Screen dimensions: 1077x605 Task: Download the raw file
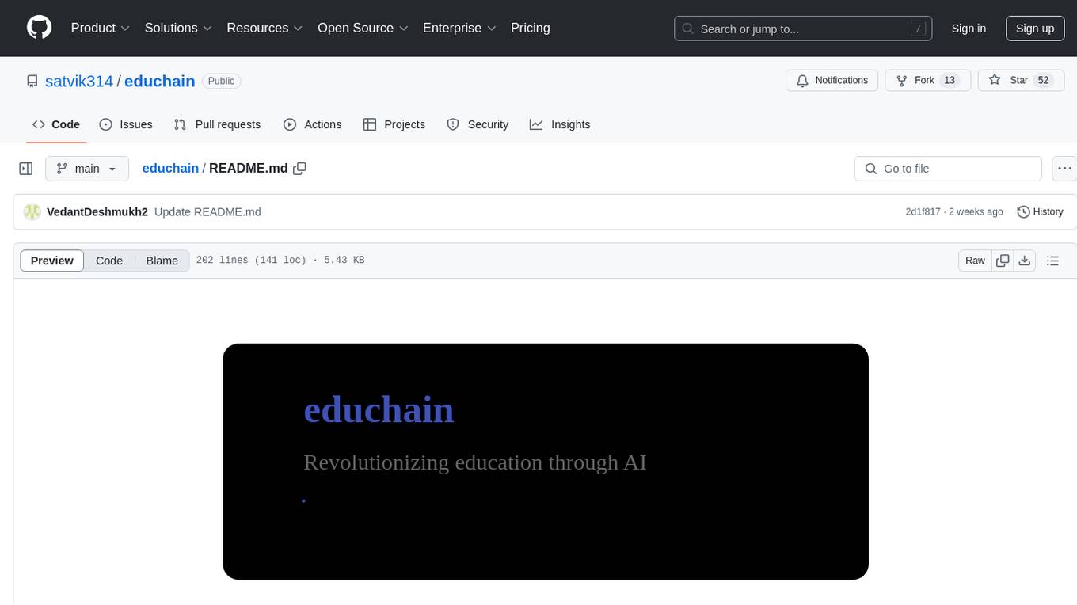(1025, 261)
